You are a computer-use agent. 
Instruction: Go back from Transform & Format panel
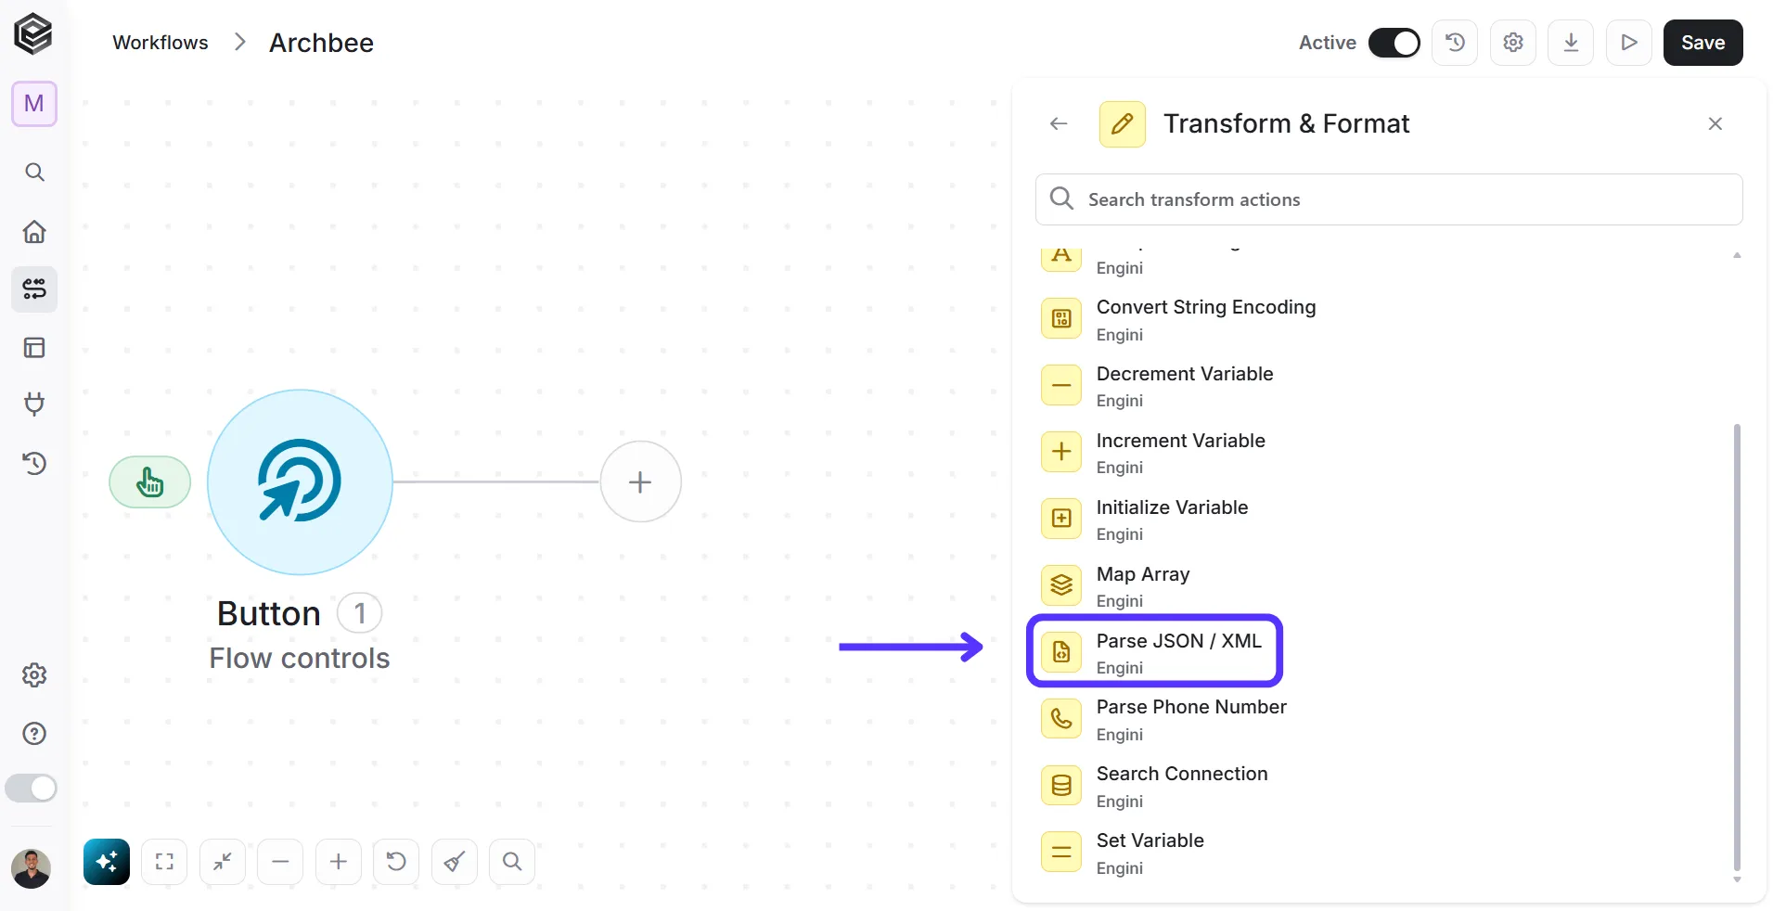tap(1059, 123)
